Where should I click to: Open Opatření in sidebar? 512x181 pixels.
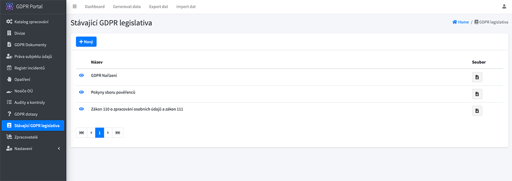33,79
